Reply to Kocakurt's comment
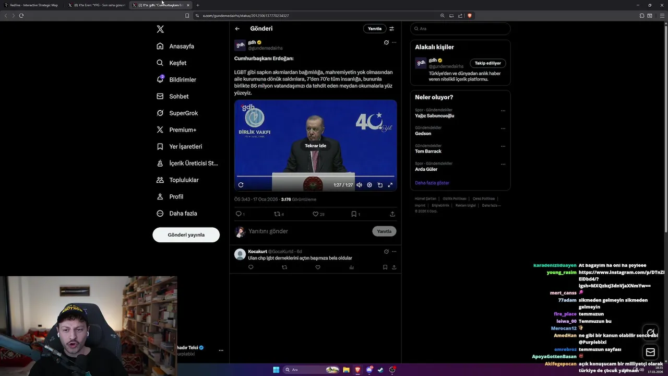This screenshot has height=376, width=668. click(x=251, y=267)
